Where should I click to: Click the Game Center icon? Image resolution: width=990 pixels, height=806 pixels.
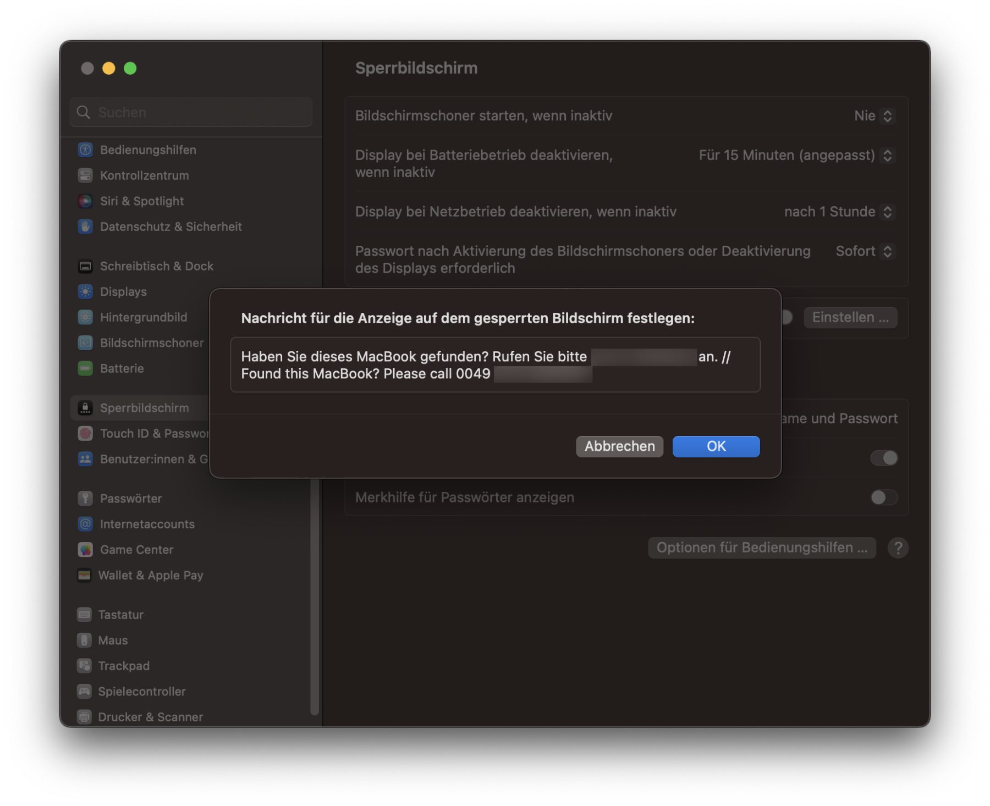[85, 550]
